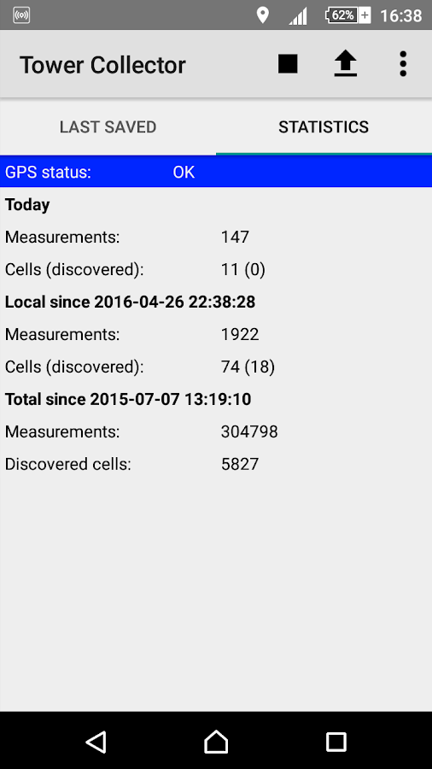Select the STATISTICS tab

(324, 127)
